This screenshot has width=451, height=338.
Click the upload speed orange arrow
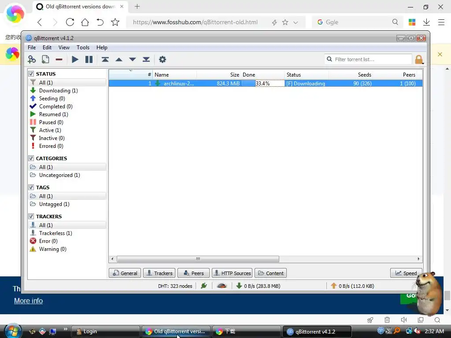pos(334,286)
